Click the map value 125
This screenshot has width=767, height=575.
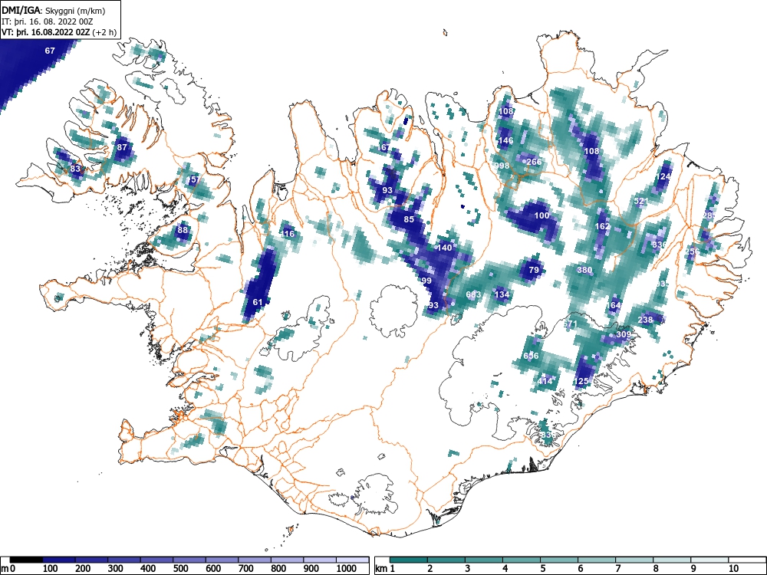pyautogui.click(x=581, y=381)
